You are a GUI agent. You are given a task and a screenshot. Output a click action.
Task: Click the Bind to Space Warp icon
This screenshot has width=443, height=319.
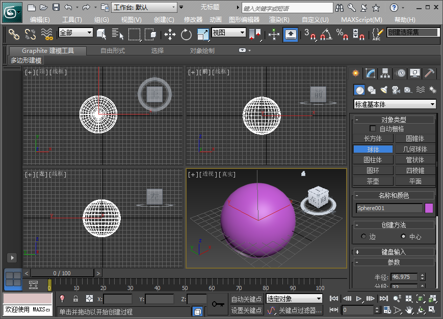tap(47, 35)
